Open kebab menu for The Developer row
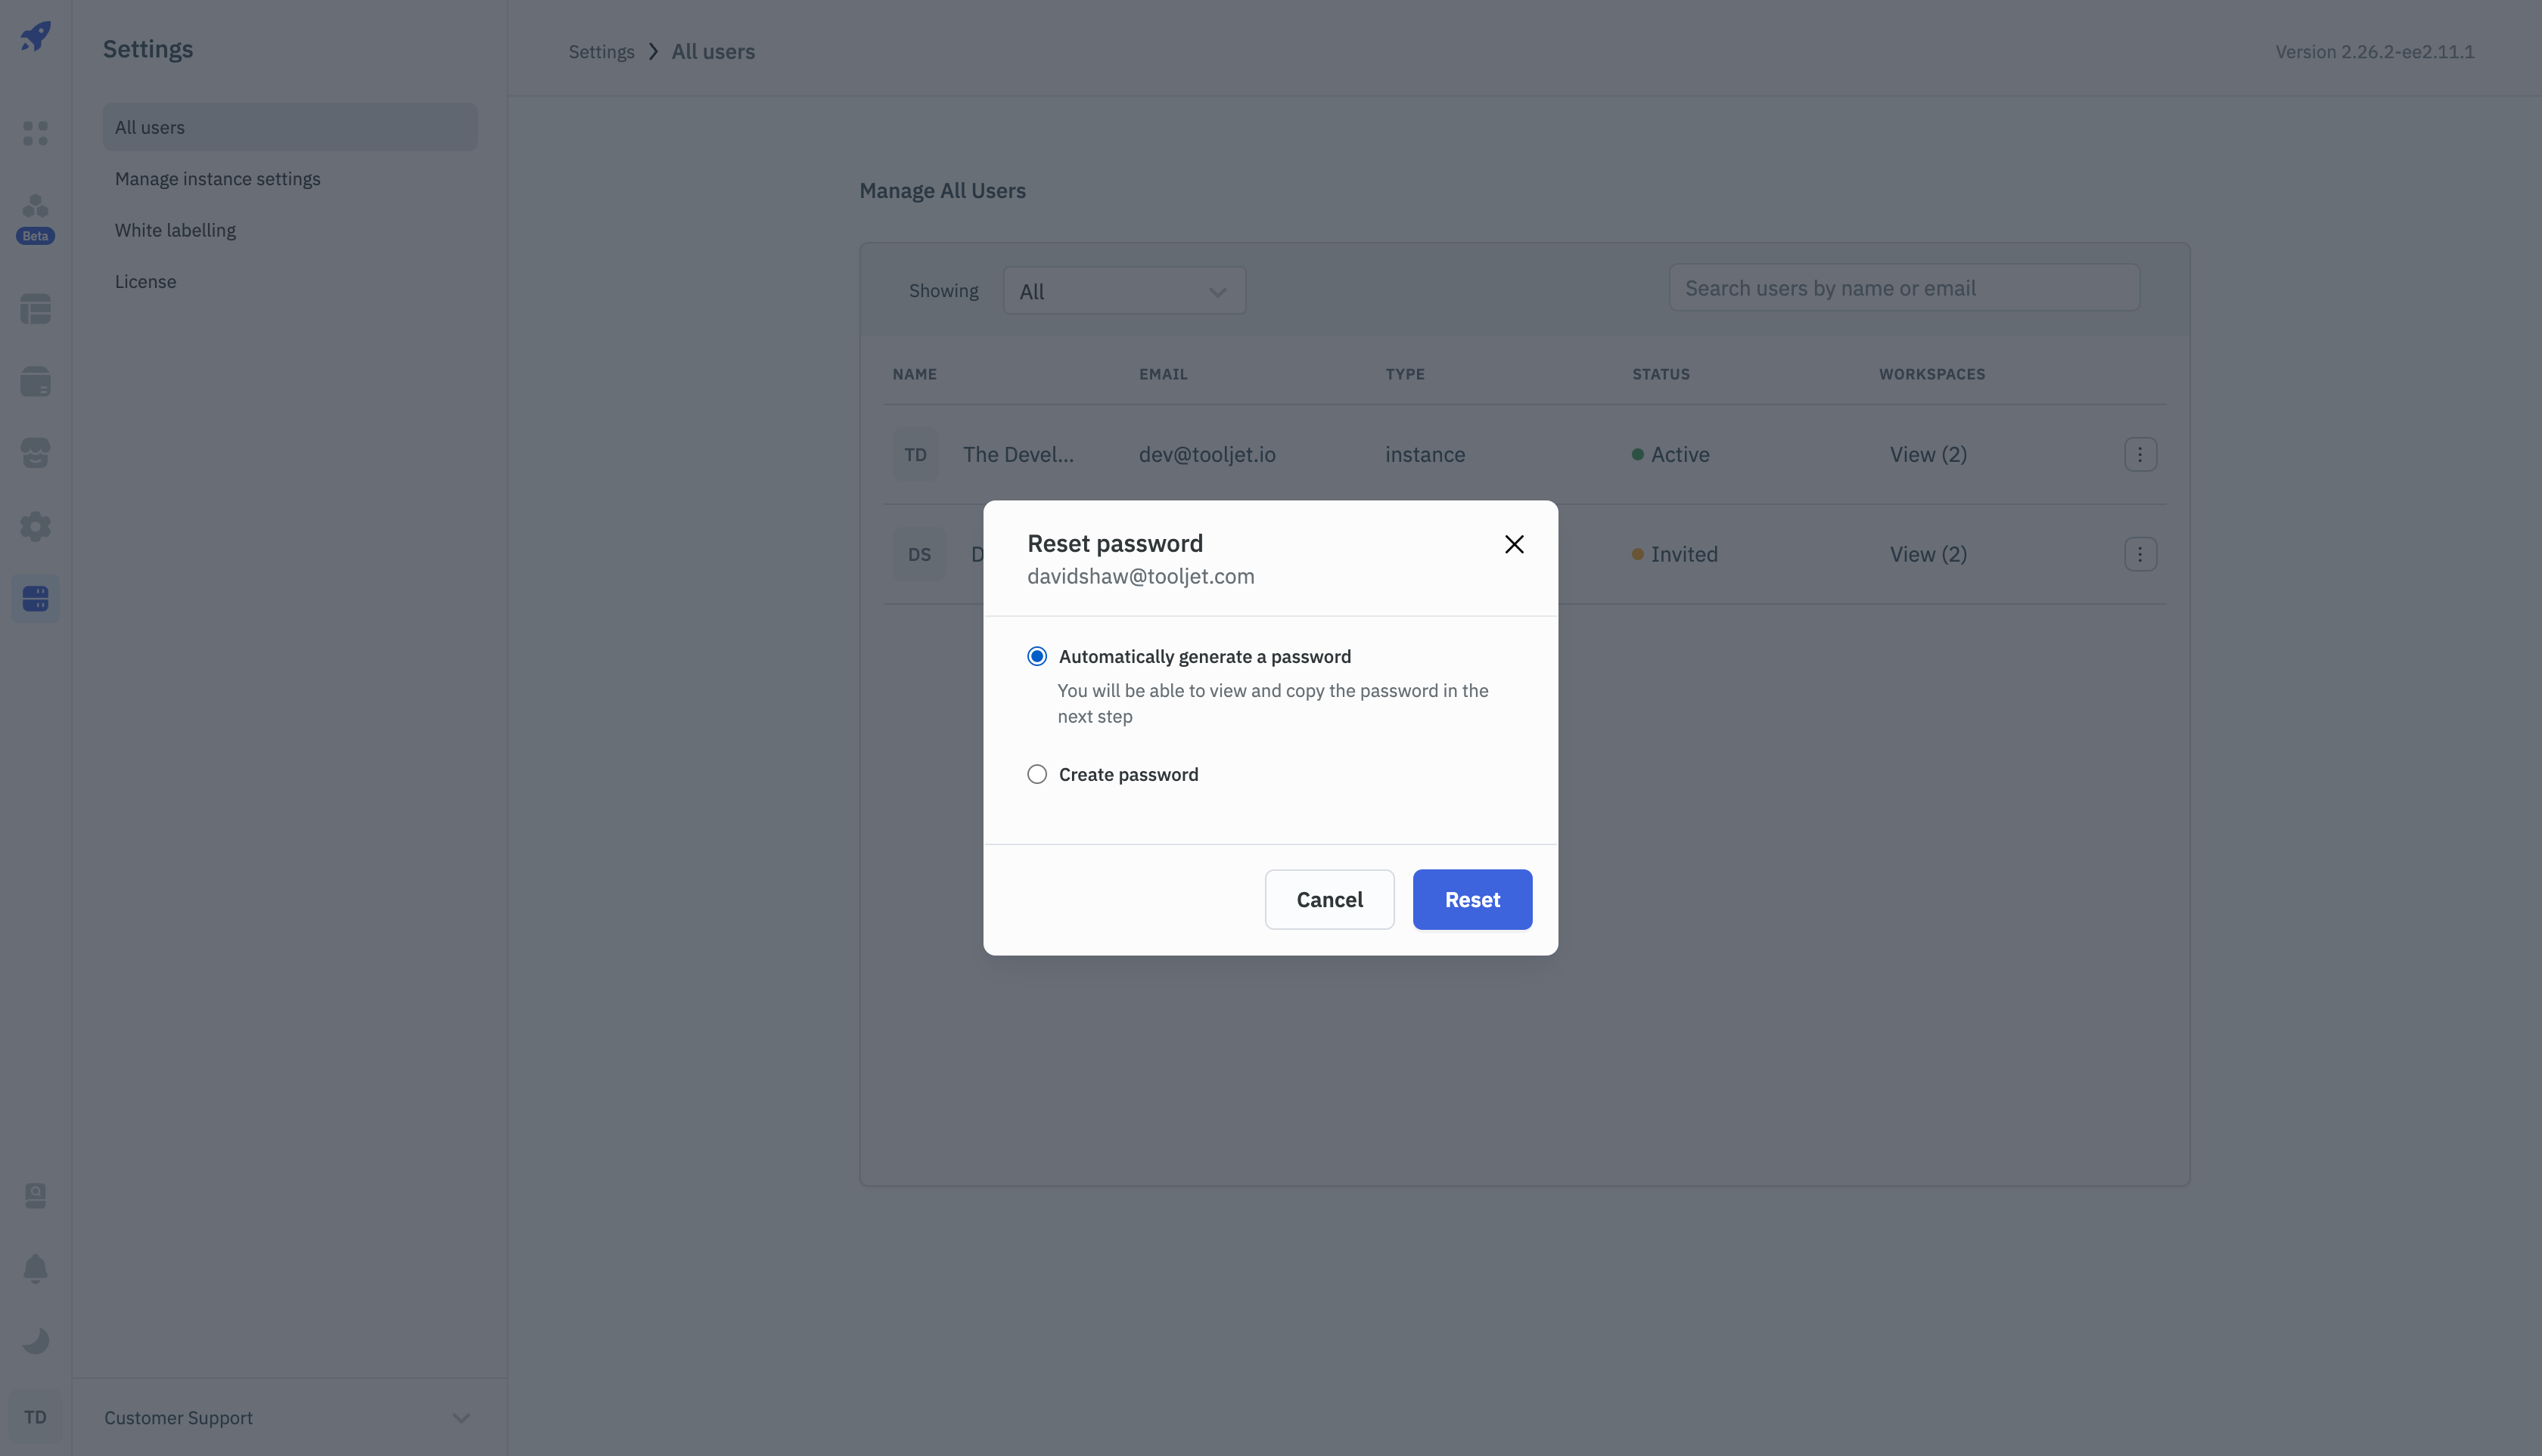The height and width of the screenshot is (1456, 2542). [x=2140, y=454]
